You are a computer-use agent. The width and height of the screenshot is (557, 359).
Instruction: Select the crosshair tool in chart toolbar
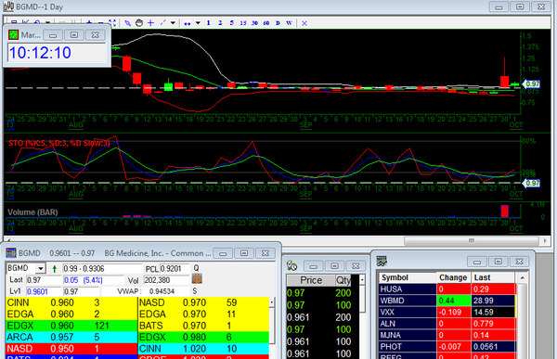150,23
